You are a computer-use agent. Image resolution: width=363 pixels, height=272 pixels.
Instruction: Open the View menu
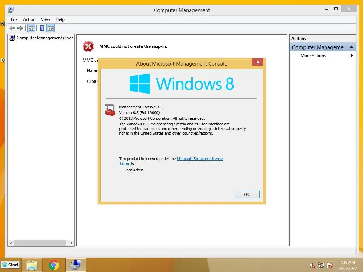46,19
